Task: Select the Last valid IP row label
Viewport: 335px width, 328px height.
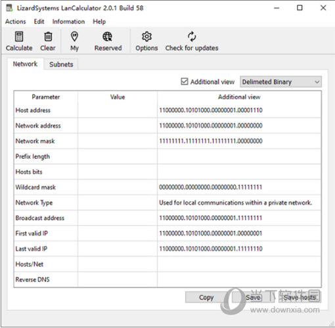Action: pos(32,249)
